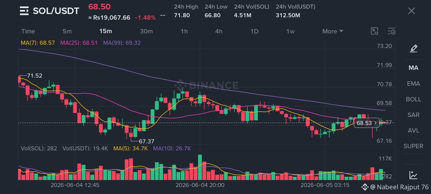The image size is (431, 194).
Task: Open the chart layout icon
Action: (374, 31)
